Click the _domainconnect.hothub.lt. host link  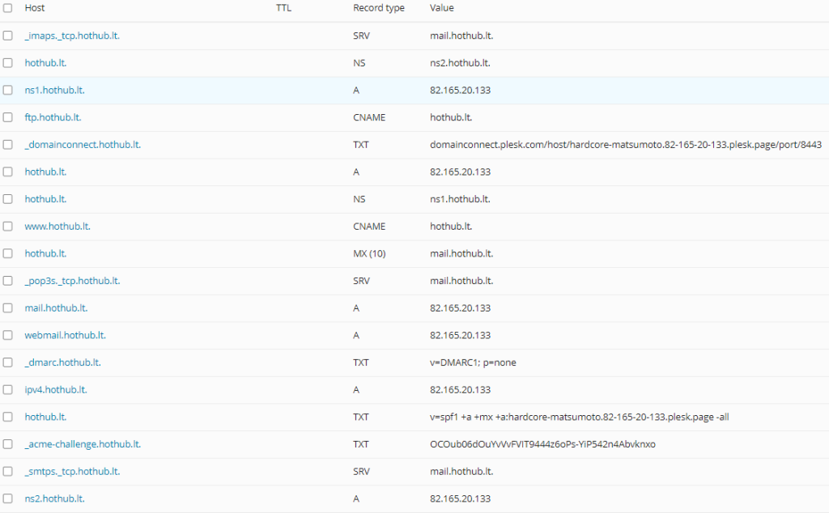click(83, 144)
